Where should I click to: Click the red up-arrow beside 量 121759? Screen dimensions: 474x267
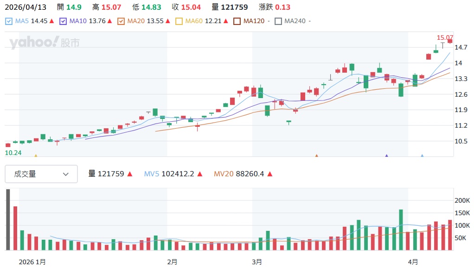(130, 174)
